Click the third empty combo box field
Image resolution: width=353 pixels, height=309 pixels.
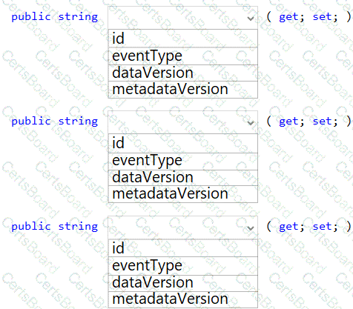tap(183, 227)
